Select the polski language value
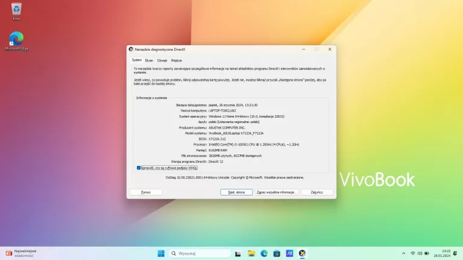The image size is (463, 260). [x=234, y=122]
